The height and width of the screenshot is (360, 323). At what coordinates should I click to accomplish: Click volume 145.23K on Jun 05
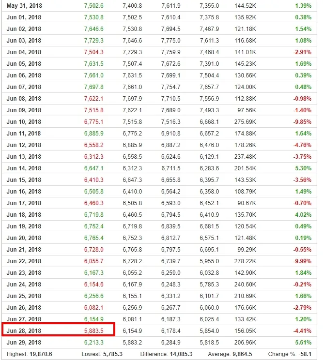pos(245,64)
